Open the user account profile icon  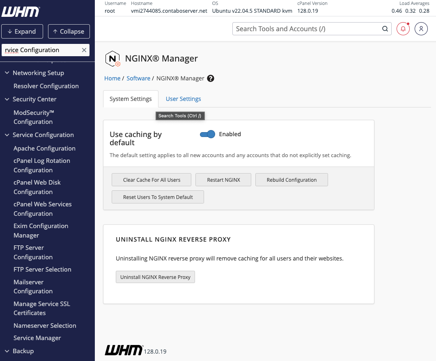(x=421, y=29)
